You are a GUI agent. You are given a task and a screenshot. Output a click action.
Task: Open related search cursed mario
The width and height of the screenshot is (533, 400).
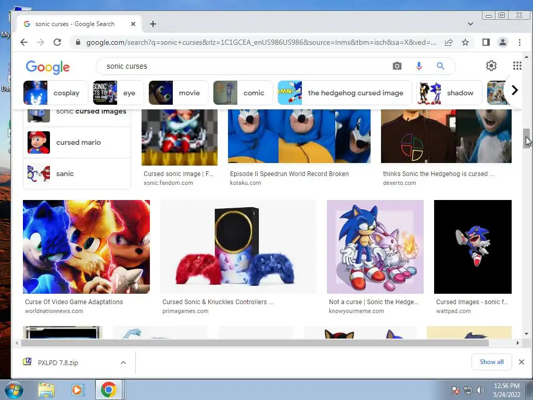77,143
